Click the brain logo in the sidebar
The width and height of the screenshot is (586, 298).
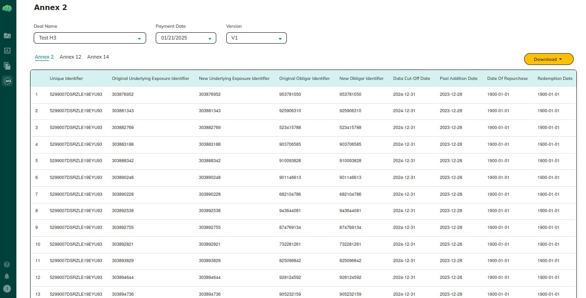coord(7,8)
